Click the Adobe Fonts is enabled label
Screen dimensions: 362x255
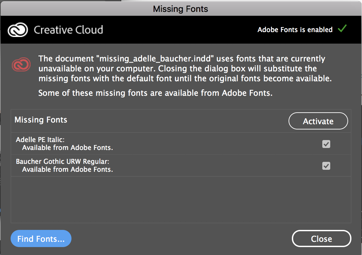(x=295, y=30)
